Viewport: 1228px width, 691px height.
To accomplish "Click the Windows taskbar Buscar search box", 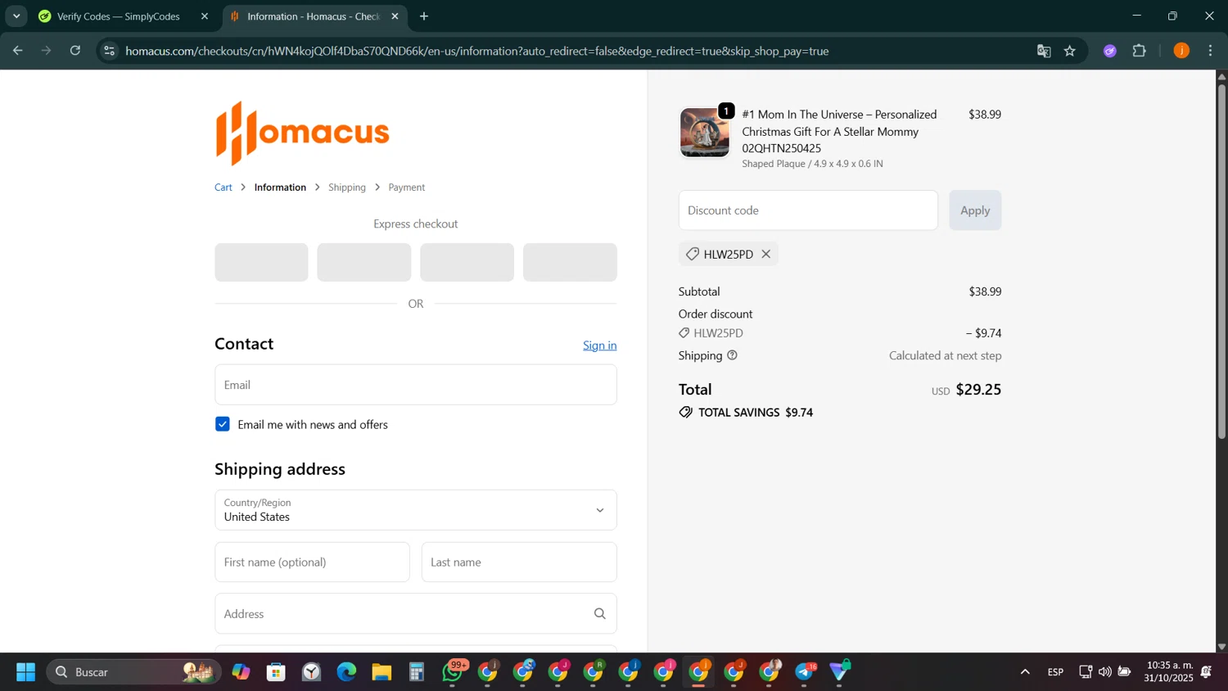I will click(133, 672).
